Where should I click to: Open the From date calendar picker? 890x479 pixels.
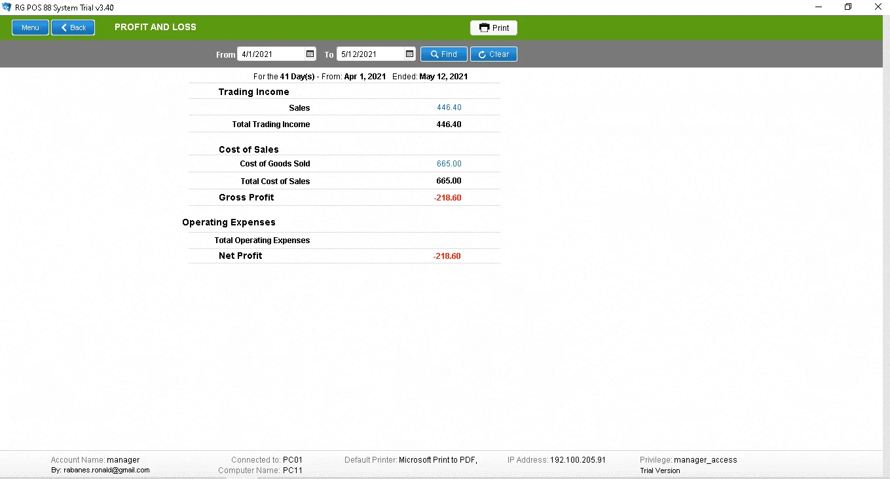click(x=310, y=54)
